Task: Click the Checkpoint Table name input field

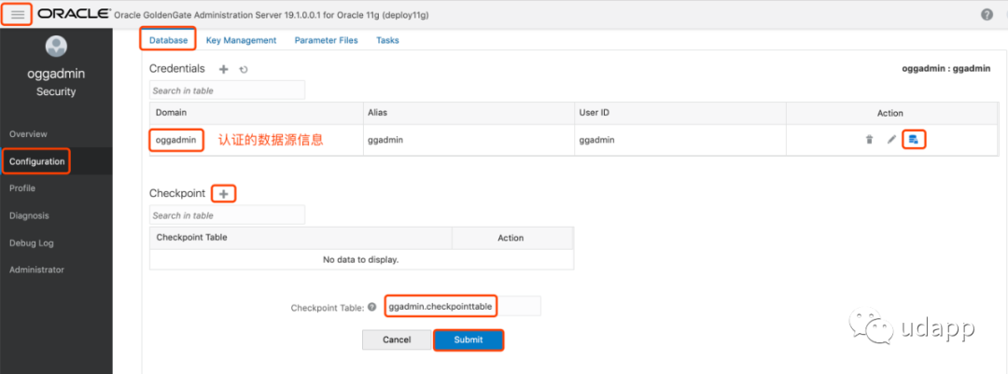Action: [461, 306]
